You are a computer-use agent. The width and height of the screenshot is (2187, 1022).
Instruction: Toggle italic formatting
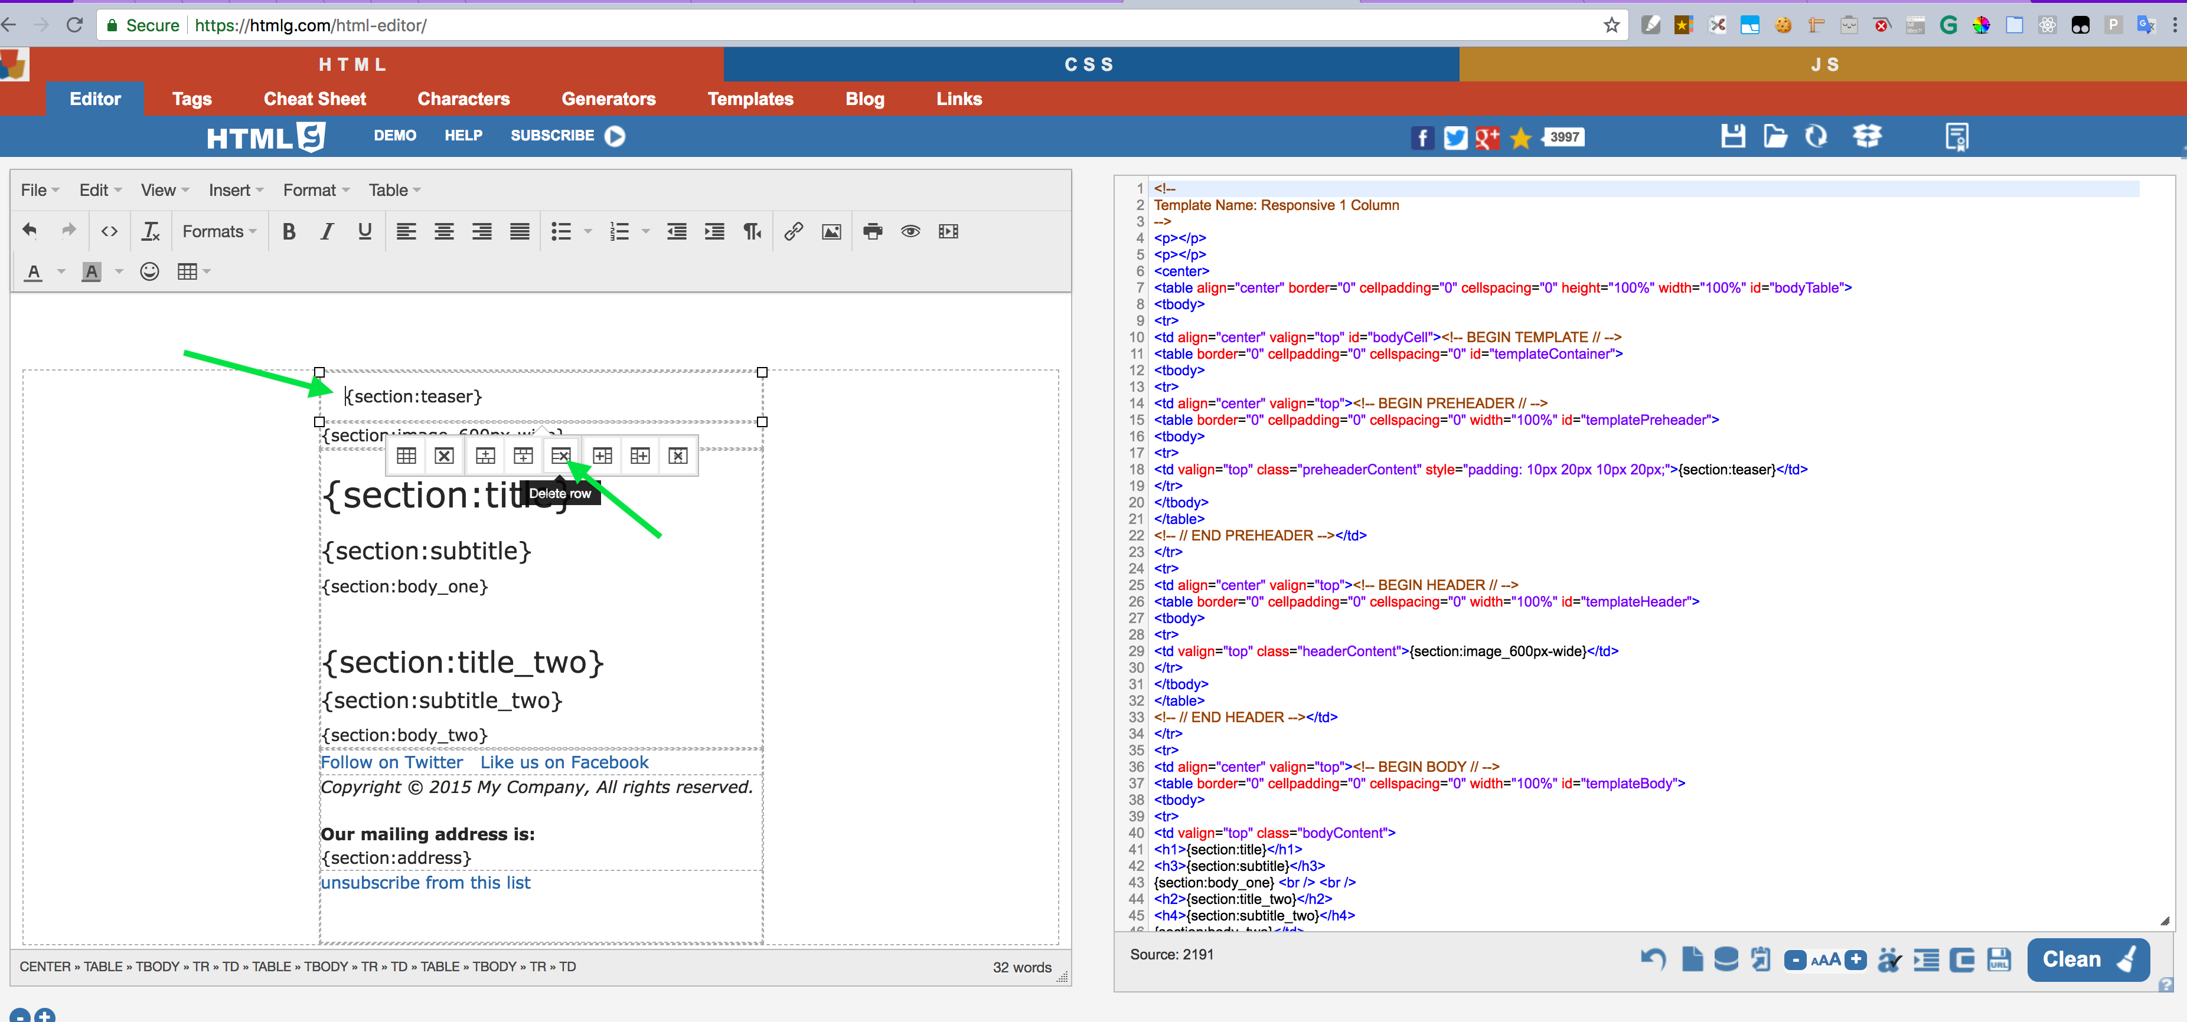(327, 231)
